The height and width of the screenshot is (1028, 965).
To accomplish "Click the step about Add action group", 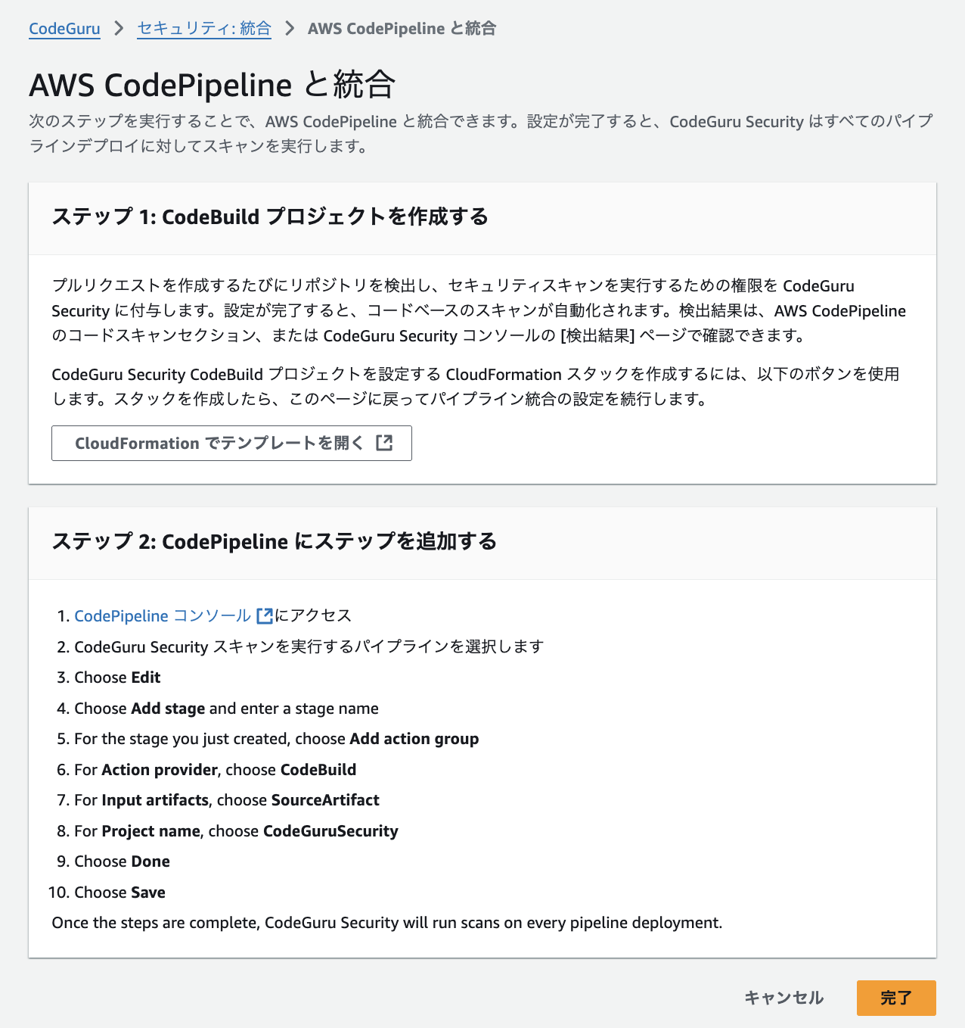I will pos(275,739).
